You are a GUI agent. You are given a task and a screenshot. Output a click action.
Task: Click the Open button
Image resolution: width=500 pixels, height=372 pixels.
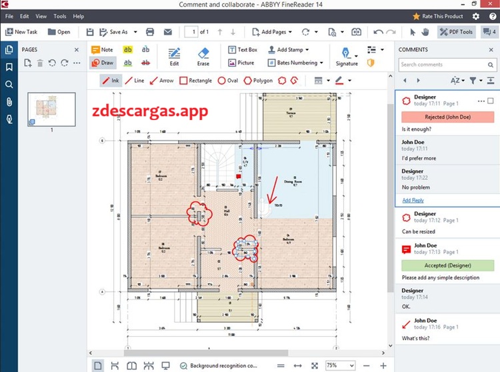click(59, 32)
